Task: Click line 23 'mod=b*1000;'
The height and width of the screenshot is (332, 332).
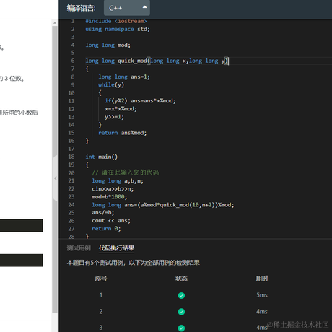Action: click(110, 196)
